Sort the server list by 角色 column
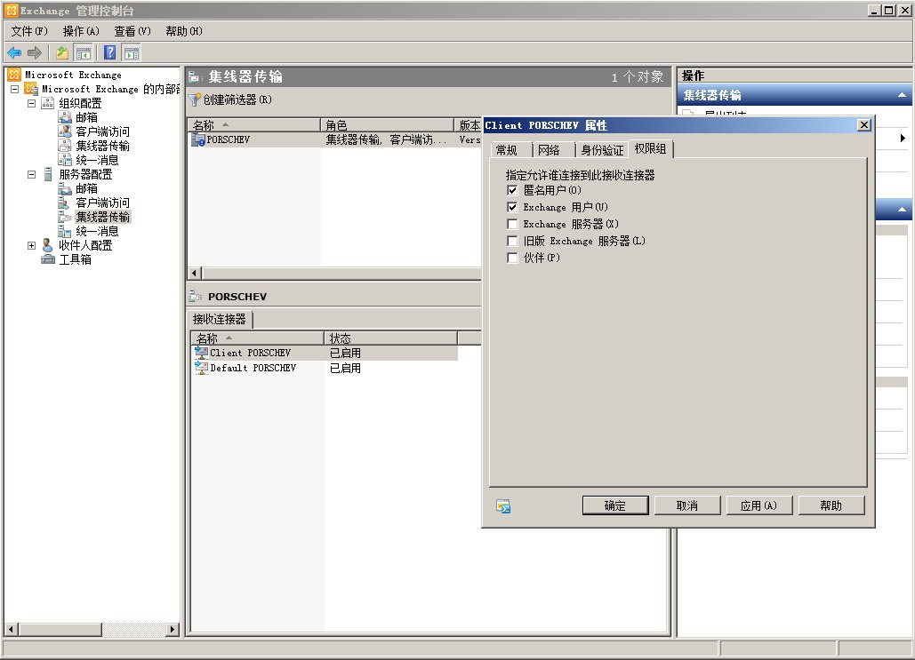 click(x=388, y=125)
